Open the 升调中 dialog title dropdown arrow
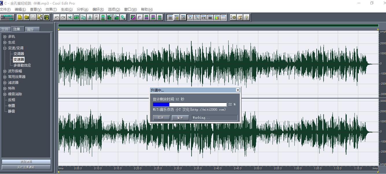This screenshot has height=174, width=386. point(238,90)
